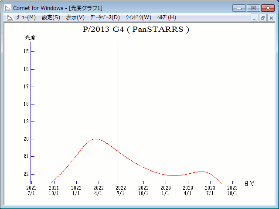The image size is (279, 209).
Task: Open the 設定(S) settings menu
Action: [x=51, y=17]
